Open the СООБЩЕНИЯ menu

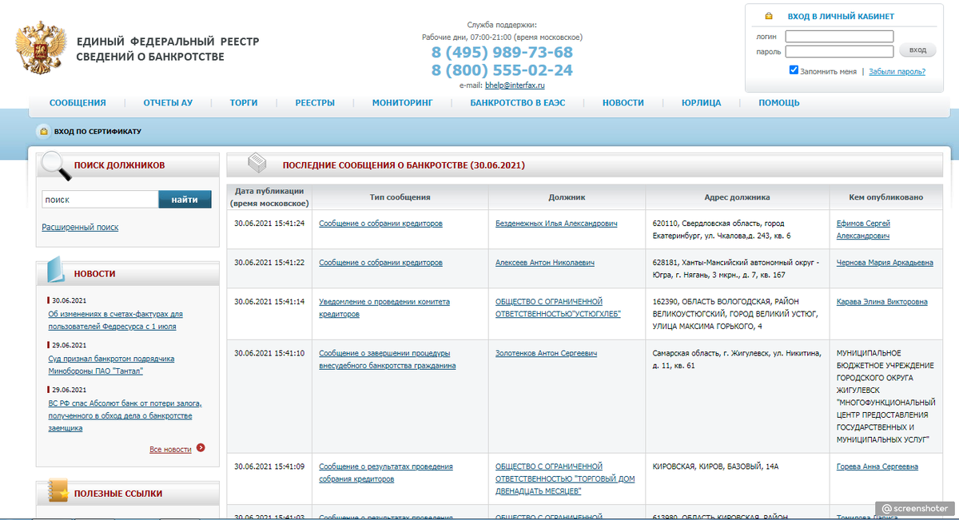78,103
